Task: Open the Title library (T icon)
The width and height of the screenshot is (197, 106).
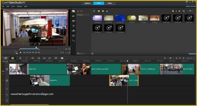Action: tap(73, 26)
